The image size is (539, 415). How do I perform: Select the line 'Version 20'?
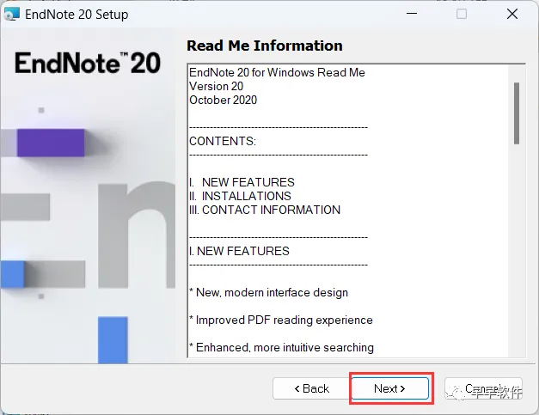coord(217,86)
